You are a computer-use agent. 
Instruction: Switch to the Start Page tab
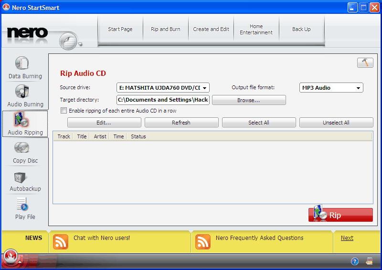(120, 29)
